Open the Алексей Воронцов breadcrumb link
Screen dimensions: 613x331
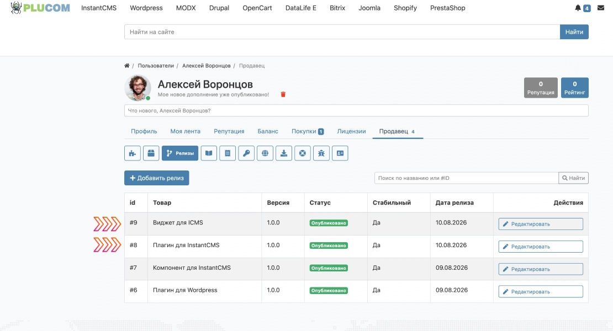[x=207, y=66]
